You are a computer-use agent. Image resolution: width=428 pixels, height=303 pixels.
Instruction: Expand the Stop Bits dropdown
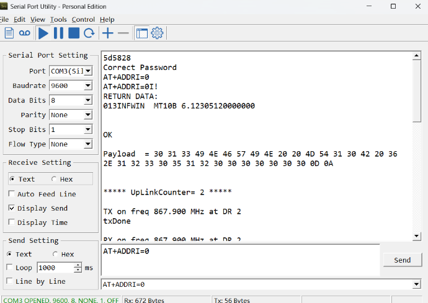(x=88, y=130)
